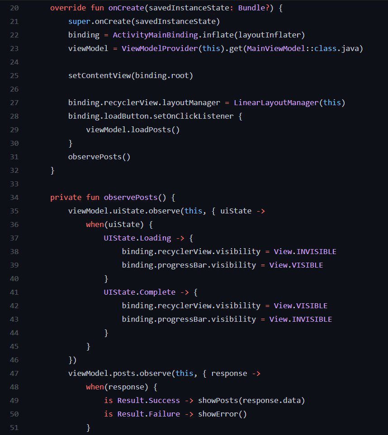Click viewModel.uiState.observe on line 35
Image resolution: width=388 pixels, height=435 pixels.
pos(124,211)
